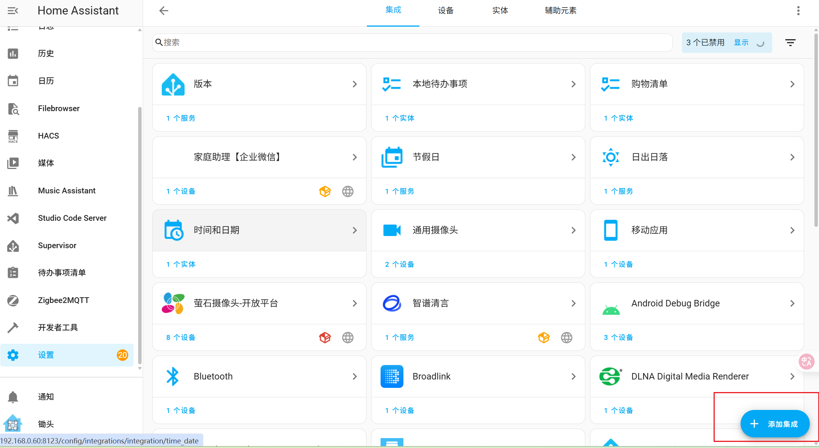Click the 移动应用 phone icon
The height and width of the screenshot is (448, 819).
pos(611,230)
